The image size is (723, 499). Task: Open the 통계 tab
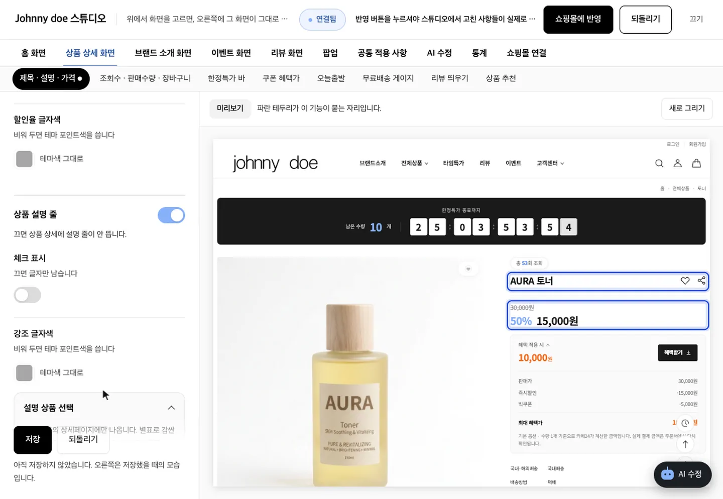click(x=479, y=53)
